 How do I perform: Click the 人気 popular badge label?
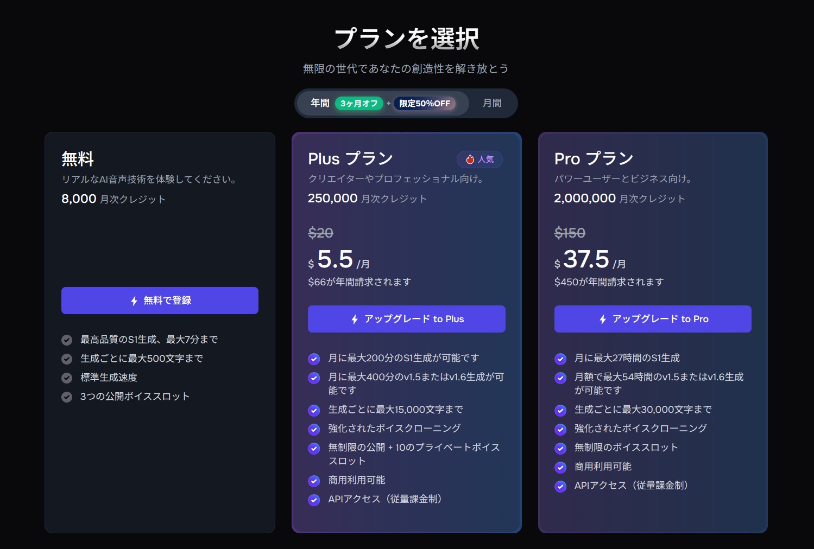[x=485, y=159]
